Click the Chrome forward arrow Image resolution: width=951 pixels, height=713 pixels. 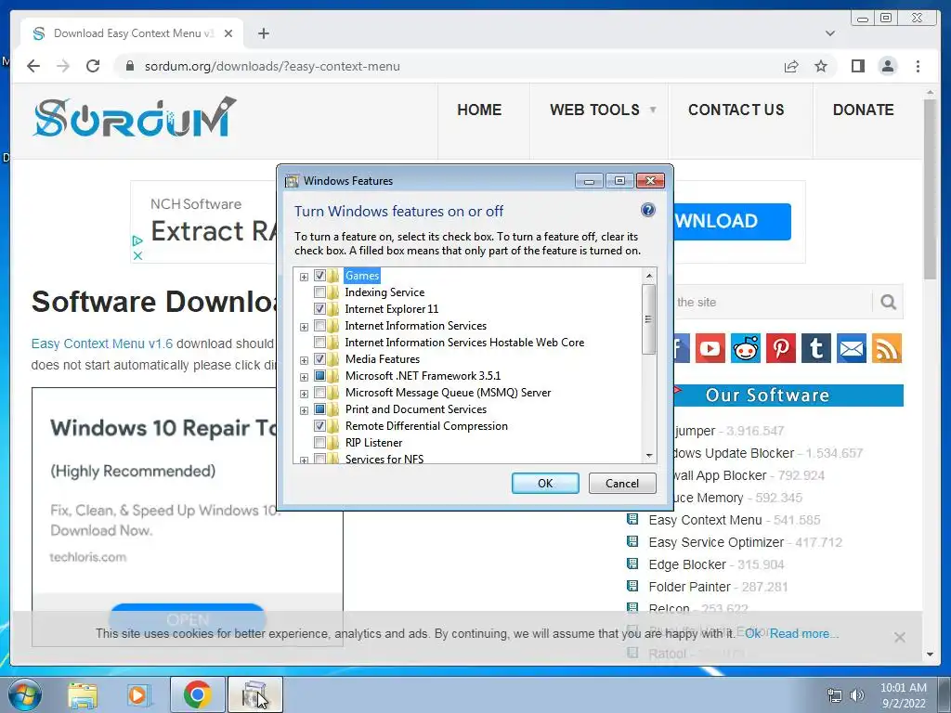(63, 66)
